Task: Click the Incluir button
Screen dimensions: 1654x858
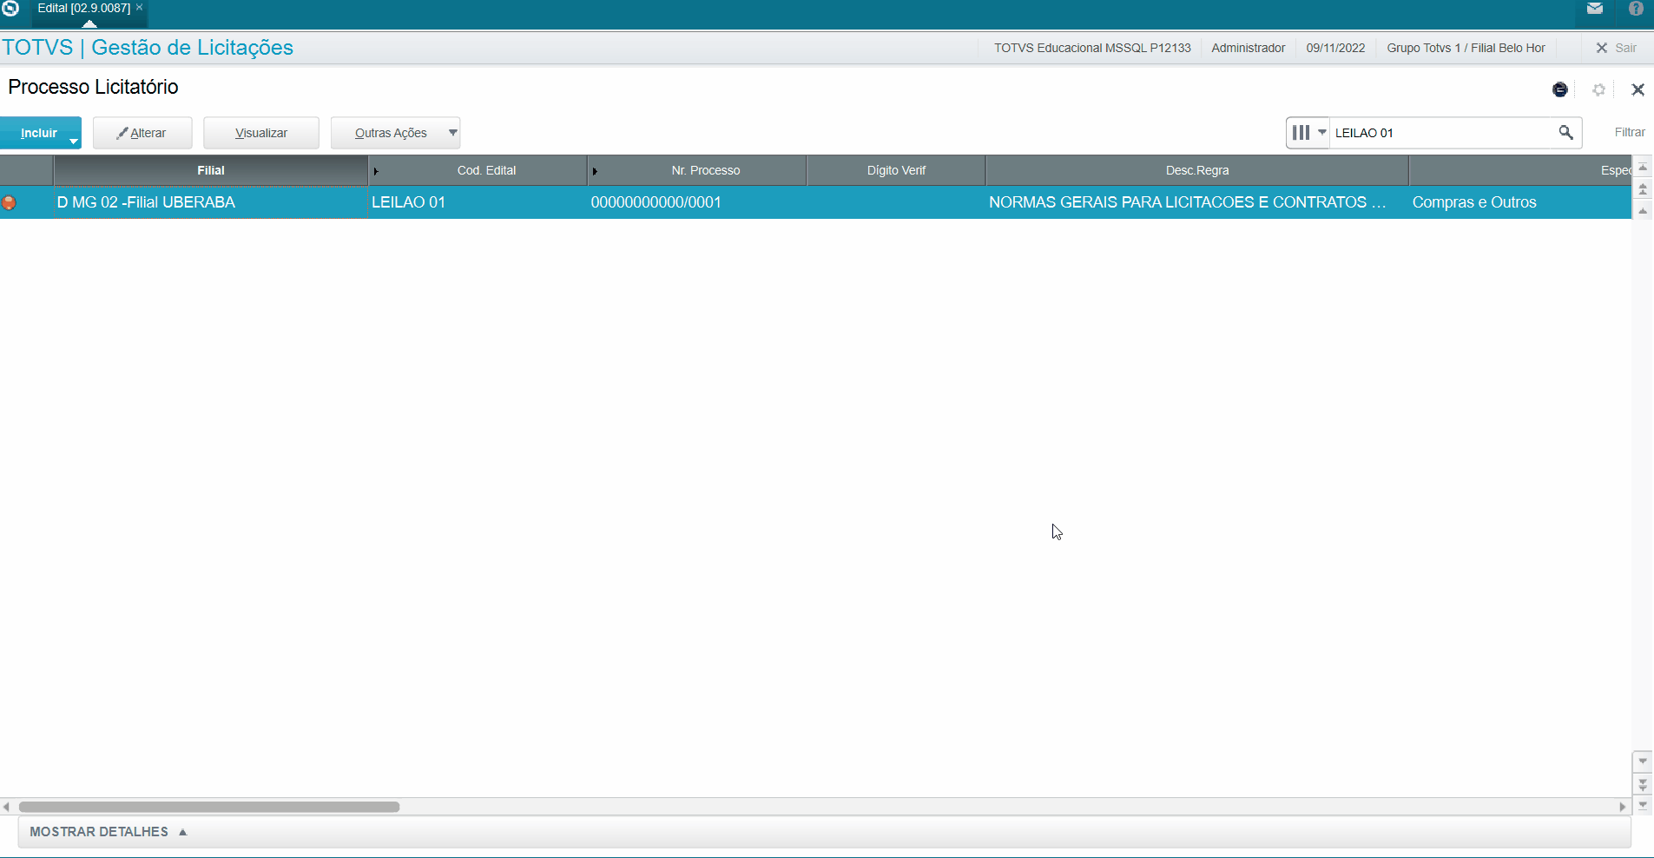Action: [x=39, y=133]
